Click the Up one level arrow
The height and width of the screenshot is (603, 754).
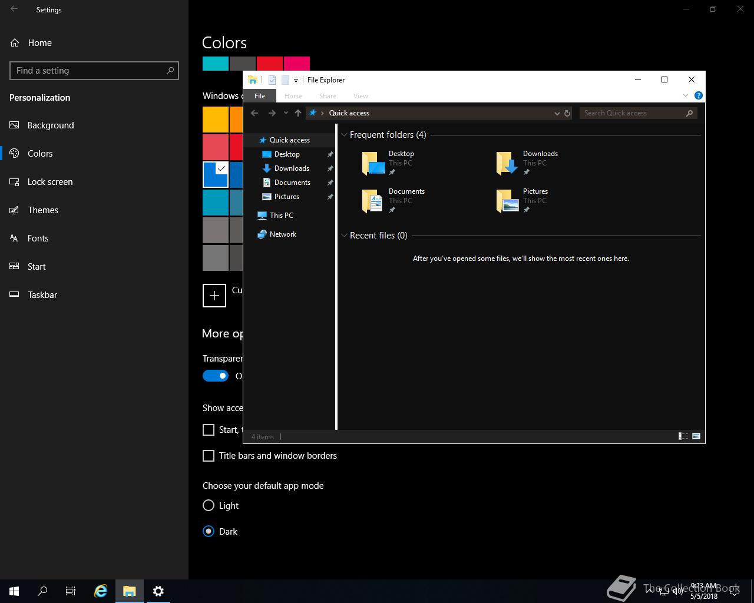click(x=298, y=113)
